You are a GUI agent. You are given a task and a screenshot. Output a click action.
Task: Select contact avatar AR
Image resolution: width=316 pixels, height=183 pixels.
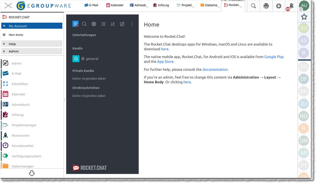304,153
